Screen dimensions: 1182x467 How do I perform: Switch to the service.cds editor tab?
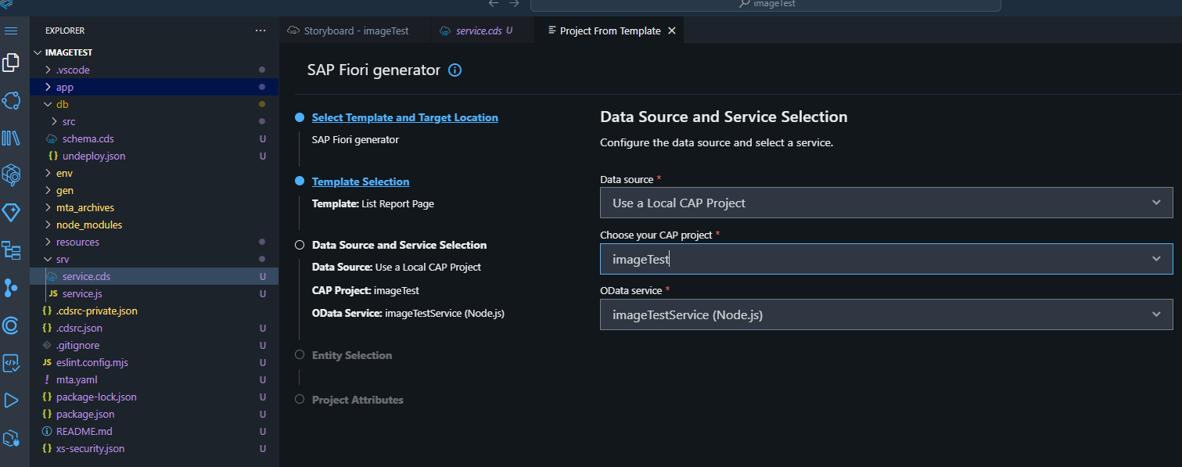(478, 31)
